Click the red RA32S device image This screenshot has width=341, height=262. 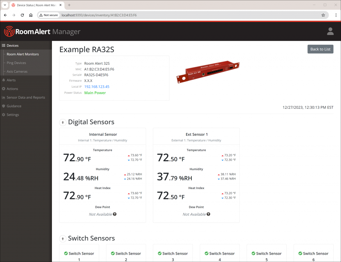pyautogui.click(x=207, y=71)
